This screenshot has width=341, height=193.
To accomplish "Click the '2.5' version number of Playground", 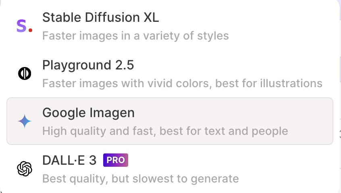I will click(x=125, y=65).
